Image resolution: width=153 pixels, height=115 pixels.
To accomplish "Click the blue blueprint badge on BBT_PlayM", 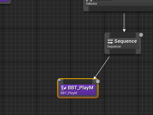I will pos(59,80).
